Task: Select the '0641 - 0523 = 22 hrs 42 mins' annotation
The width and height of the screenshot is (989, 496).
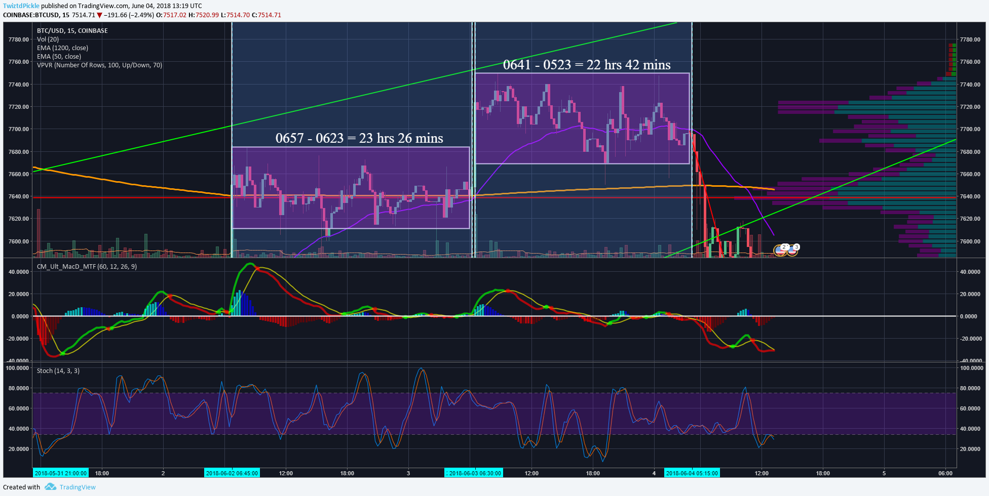Action: pos(587,65)
